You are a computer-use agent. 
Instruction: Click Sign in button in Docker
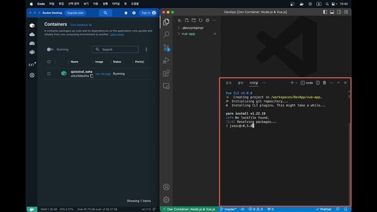pos(148,13)
